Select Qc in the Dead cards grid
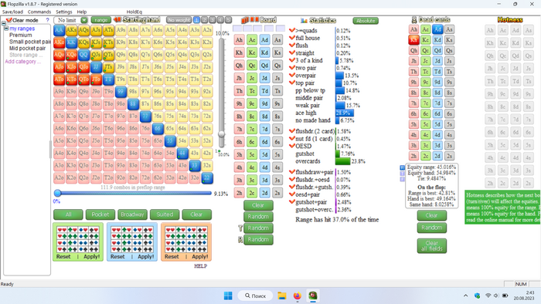This screenshot has width=541, height=304. pos(425,50)
